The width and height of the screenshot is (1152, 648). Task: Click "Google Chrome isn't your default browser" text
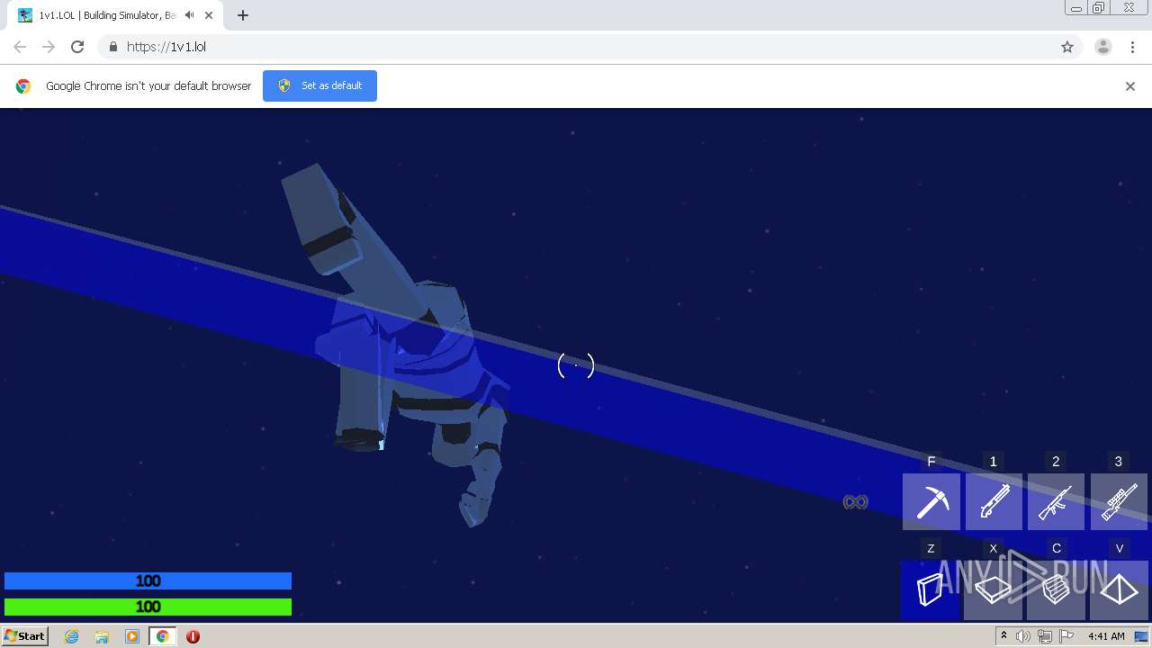[148, 86]
